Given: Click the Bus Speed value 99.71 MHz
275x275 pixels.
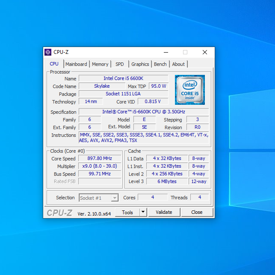Looking at the screenshot, I should 100,174.
